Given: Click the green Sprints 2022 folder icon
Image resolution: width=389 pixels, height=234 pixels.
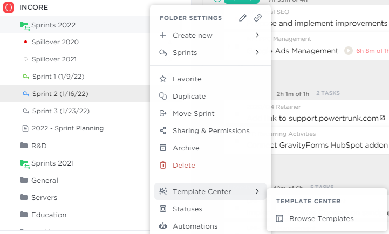Looking at the screenshot, I should [x=25, y=26].
